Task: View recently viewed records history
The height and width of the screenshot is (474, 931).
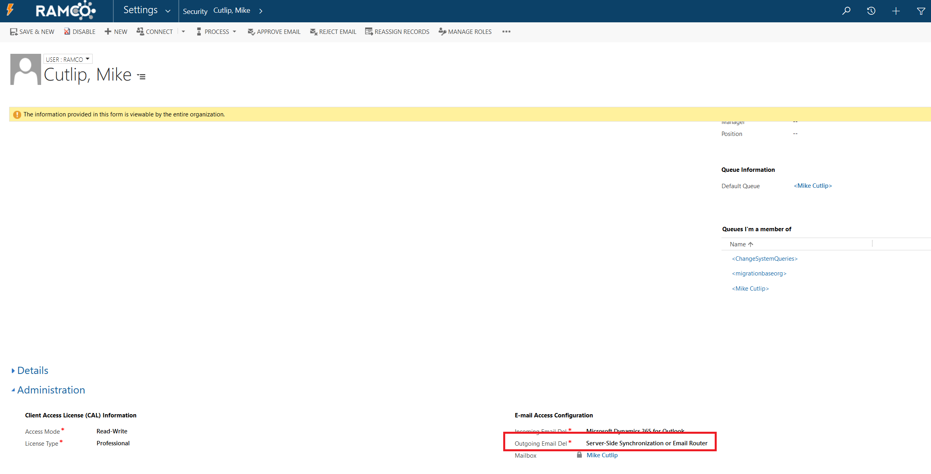Action: [871, 11]
